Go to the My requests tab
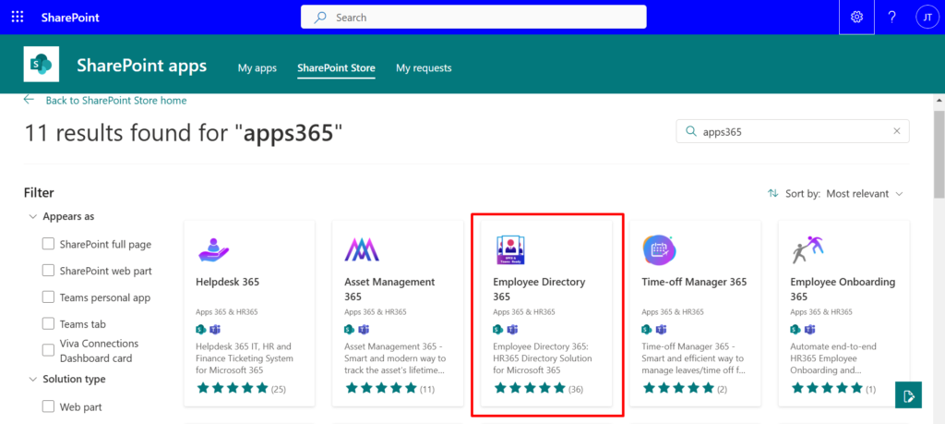Image resolution: width=945 pixels, height=424 pixels. (424, 68)
